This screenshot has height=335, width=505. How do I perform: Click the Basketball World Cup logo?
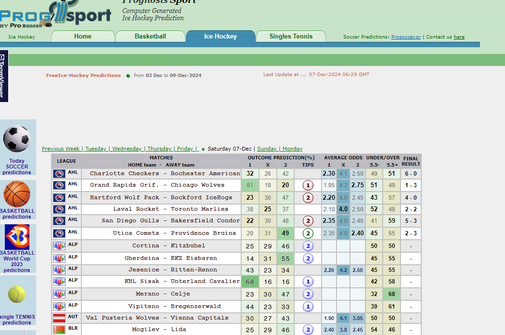[17, 237]
